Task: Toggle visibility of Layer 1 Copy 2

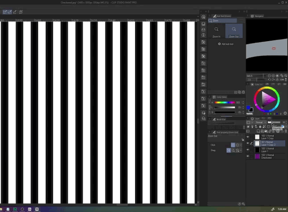Action: [x=248, y=144]
